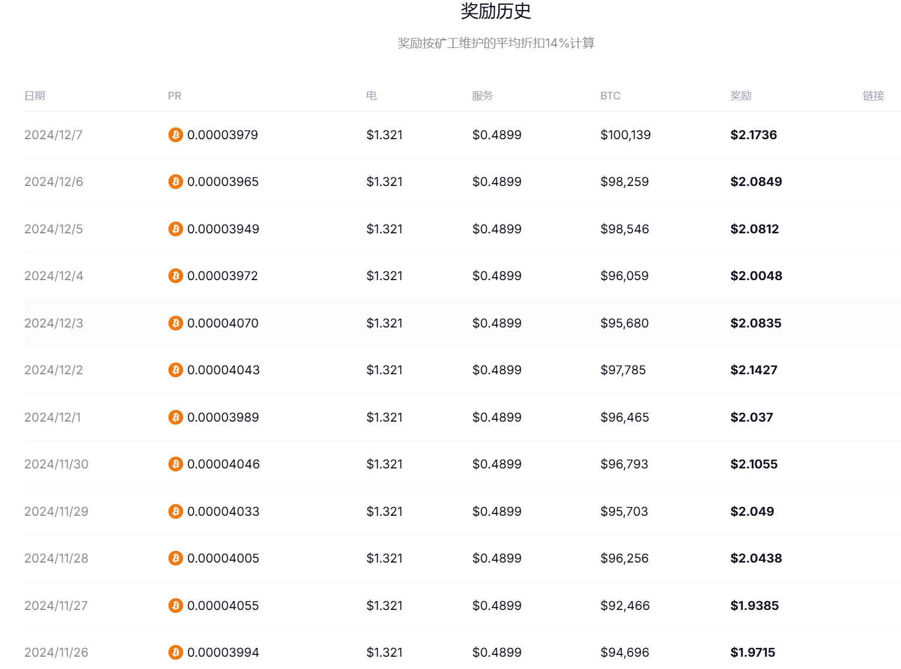Image resolution: width=901 pixels, height=669 pixels.
Task: Click the Bitcoin icon in the 2024/12/1 row
Action: 176,418
